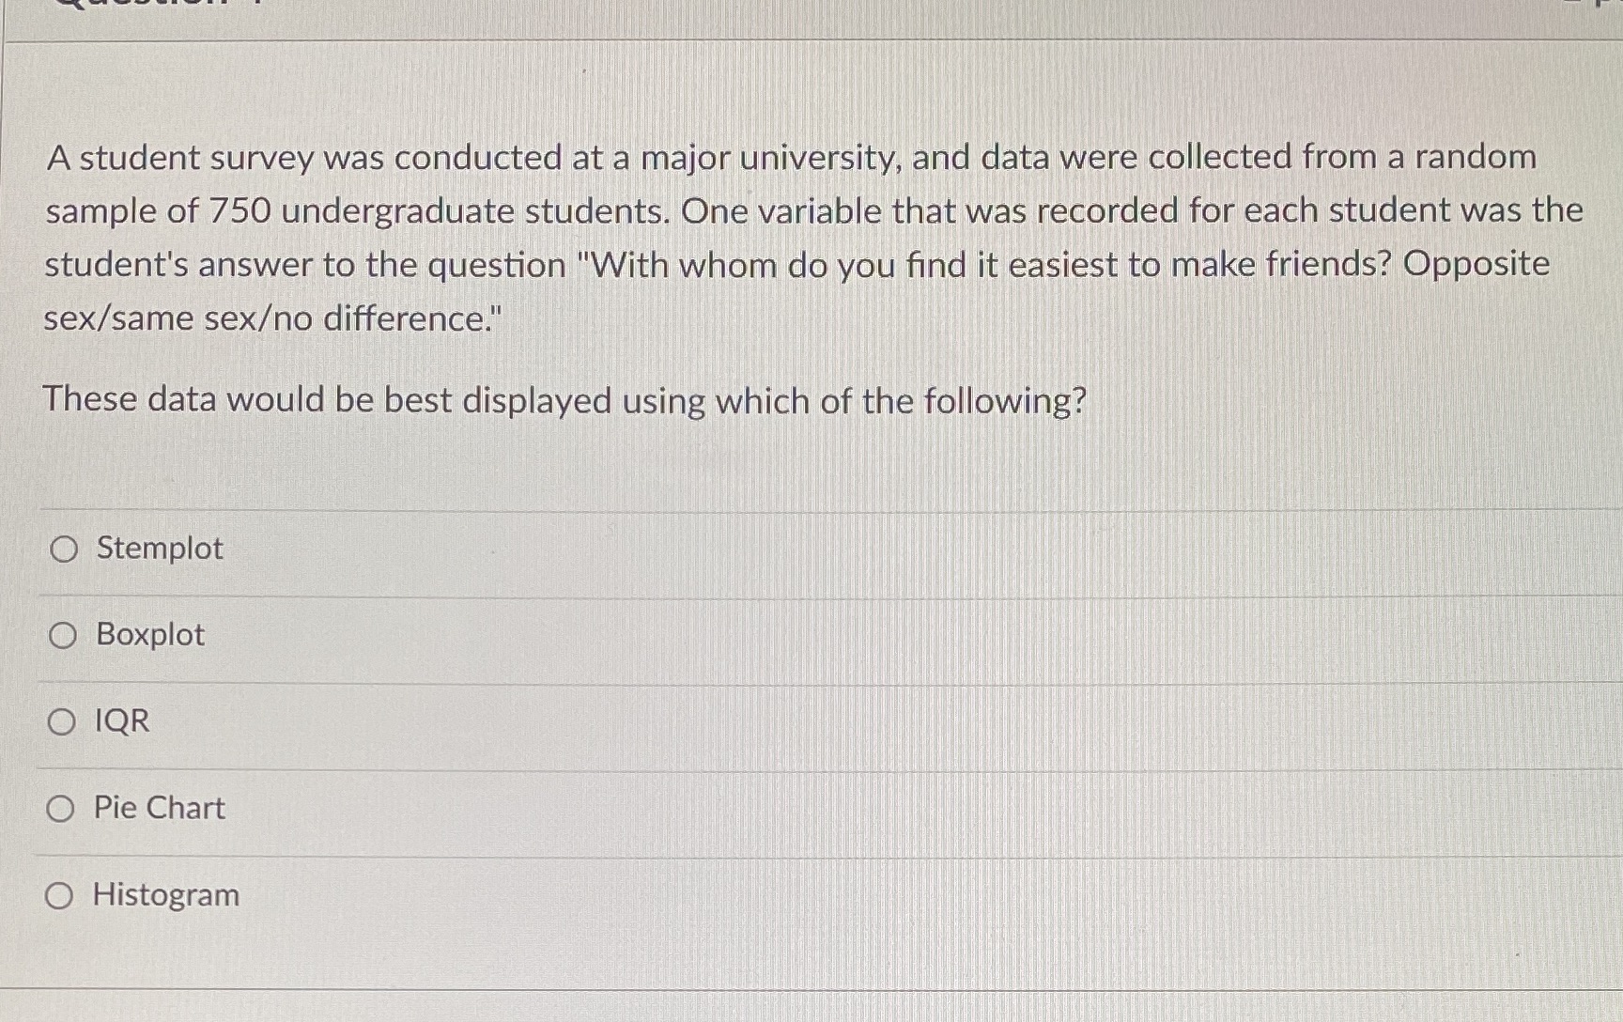Click the Pie Chart answer label
Image resolution: width=1623 pixels, height=1022 pixels.
(159, 809)
